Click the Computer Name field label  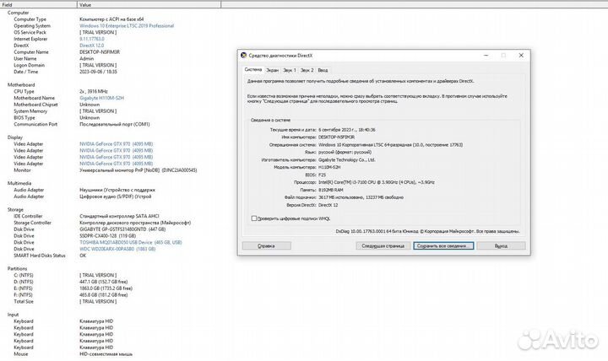click(x=31, y=52)
